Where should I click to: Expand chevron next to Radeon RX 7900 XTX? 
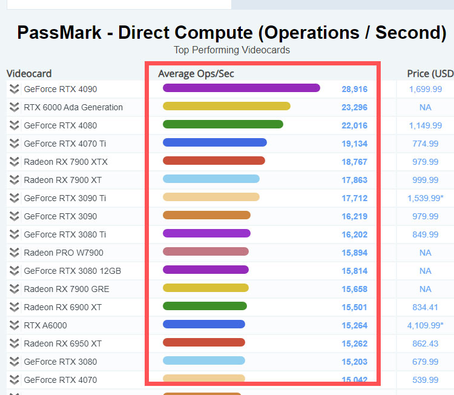tap(15, 162)
